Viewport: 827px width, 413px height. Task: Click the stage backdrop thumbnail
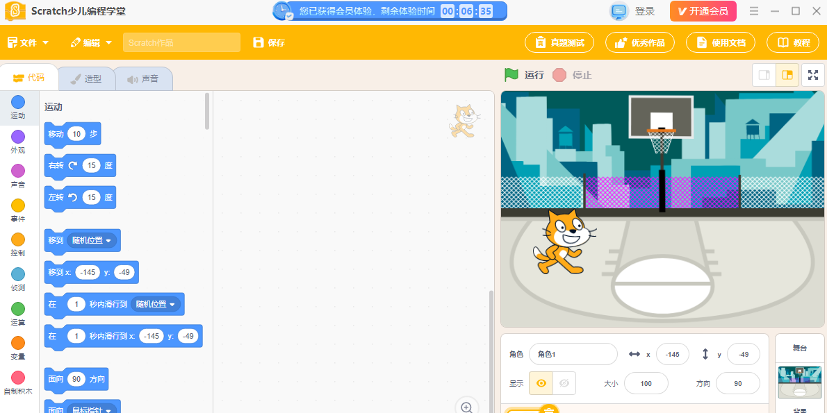click(800, 382)
